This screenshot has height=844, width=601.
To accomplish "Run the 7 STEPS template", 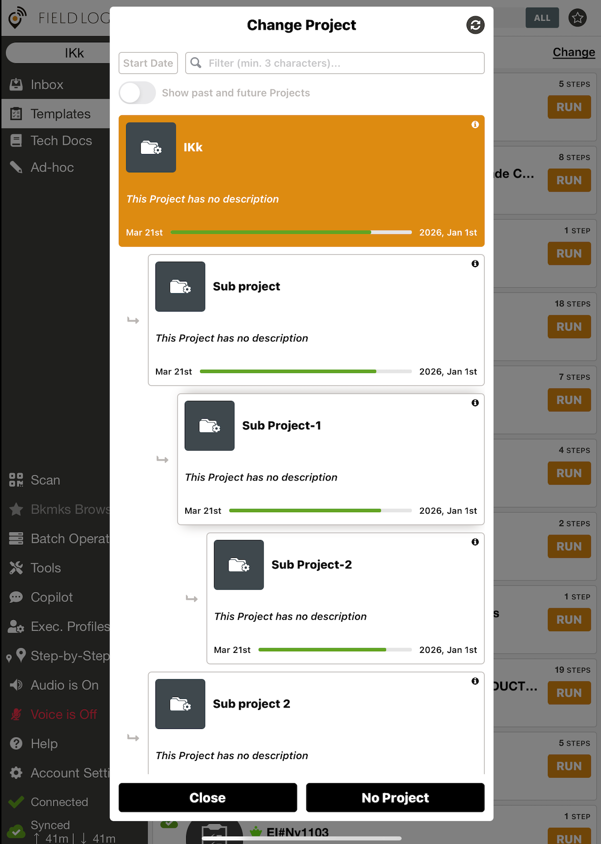I will (x=569, y=400).
